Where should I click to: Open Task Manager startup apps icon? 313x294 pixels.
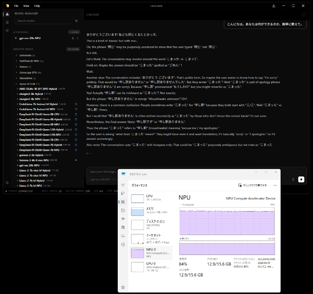[123, 219]
